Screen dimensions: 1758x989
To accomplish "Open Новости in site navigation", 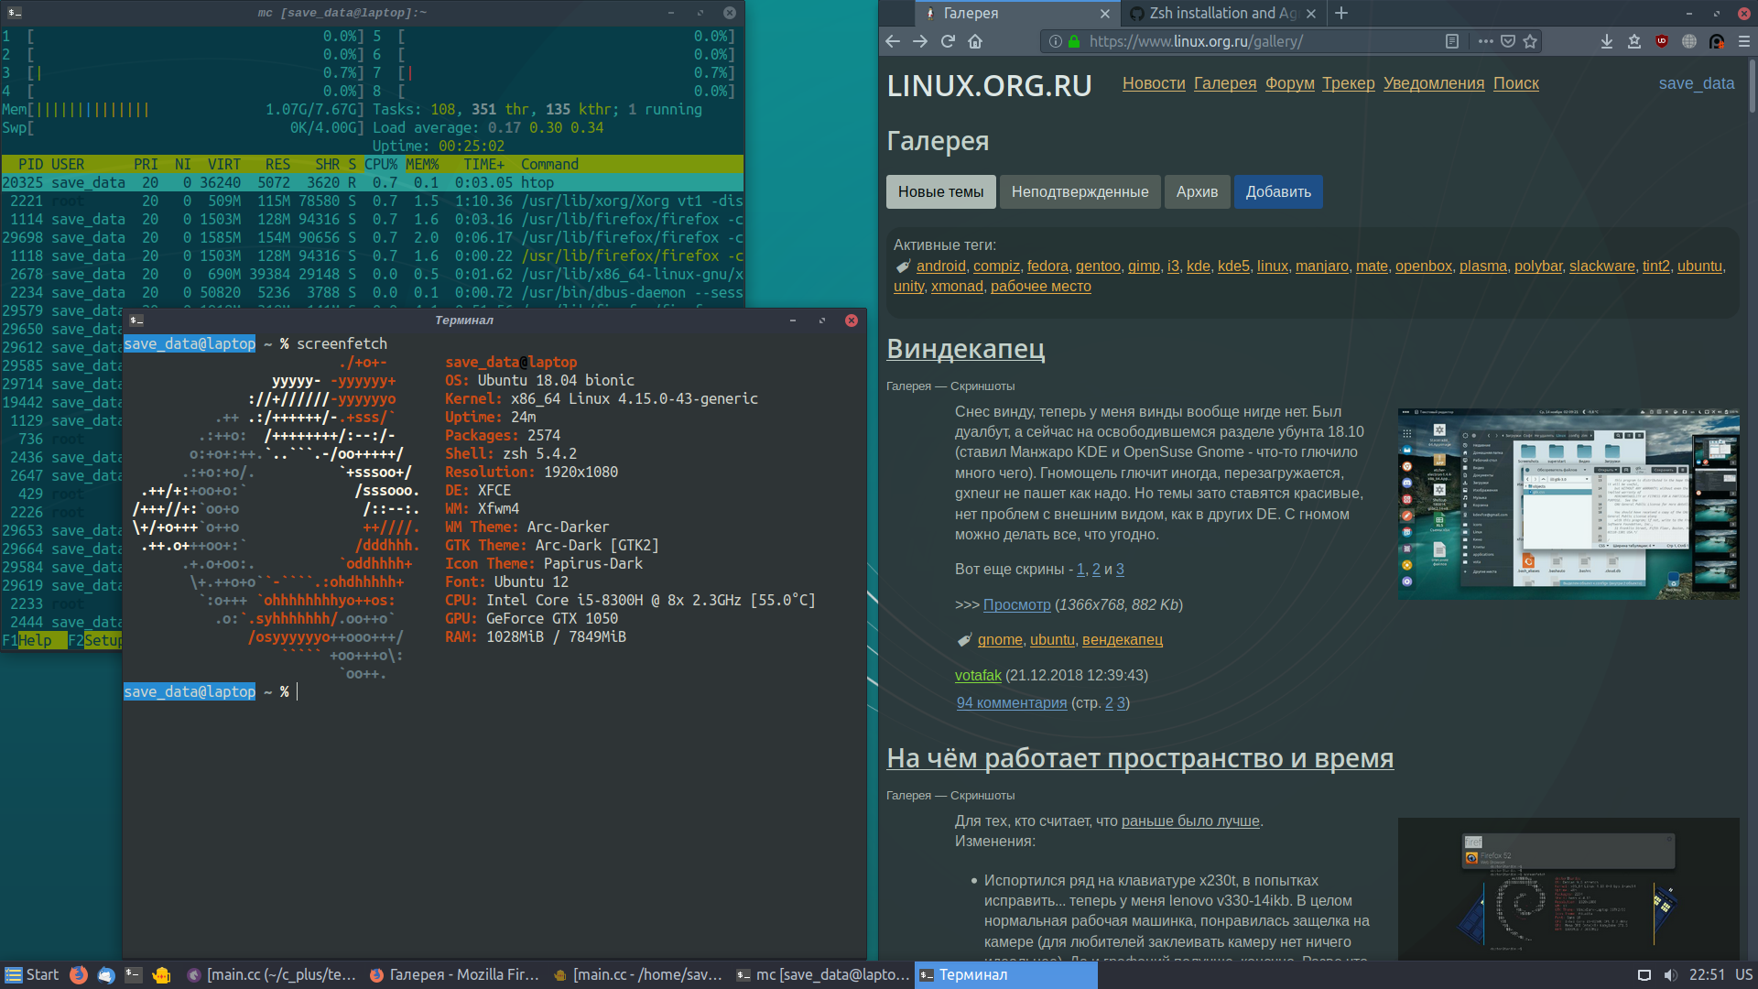I will [1154, 83].
